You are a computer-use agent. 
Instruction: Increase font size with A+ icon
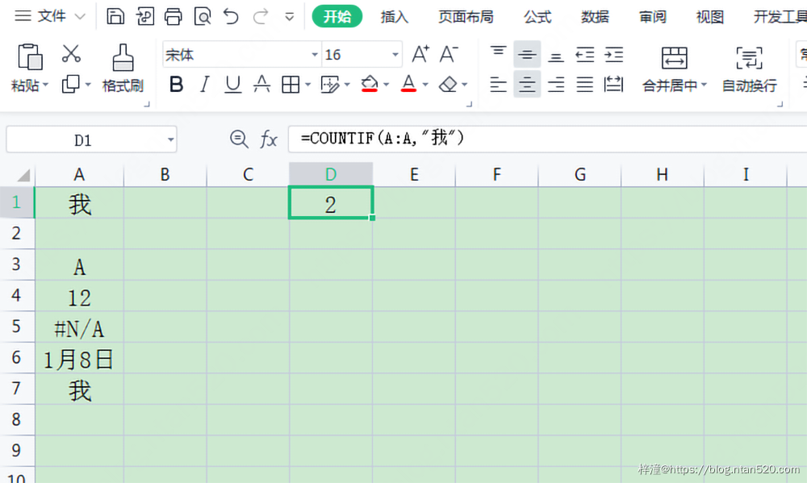tap(420, 54)
